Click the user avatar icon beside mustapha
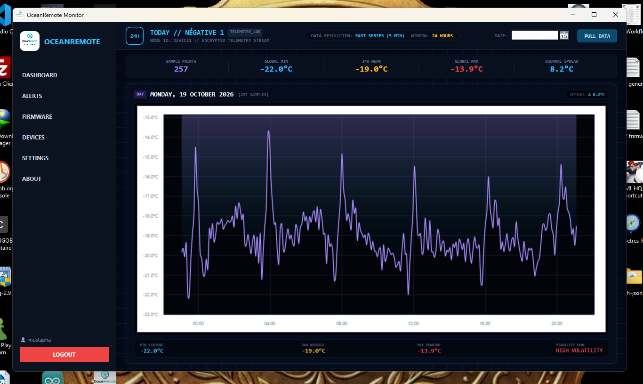Image resolution: width=643 pixels, height=384 pixels. (23, 340)
